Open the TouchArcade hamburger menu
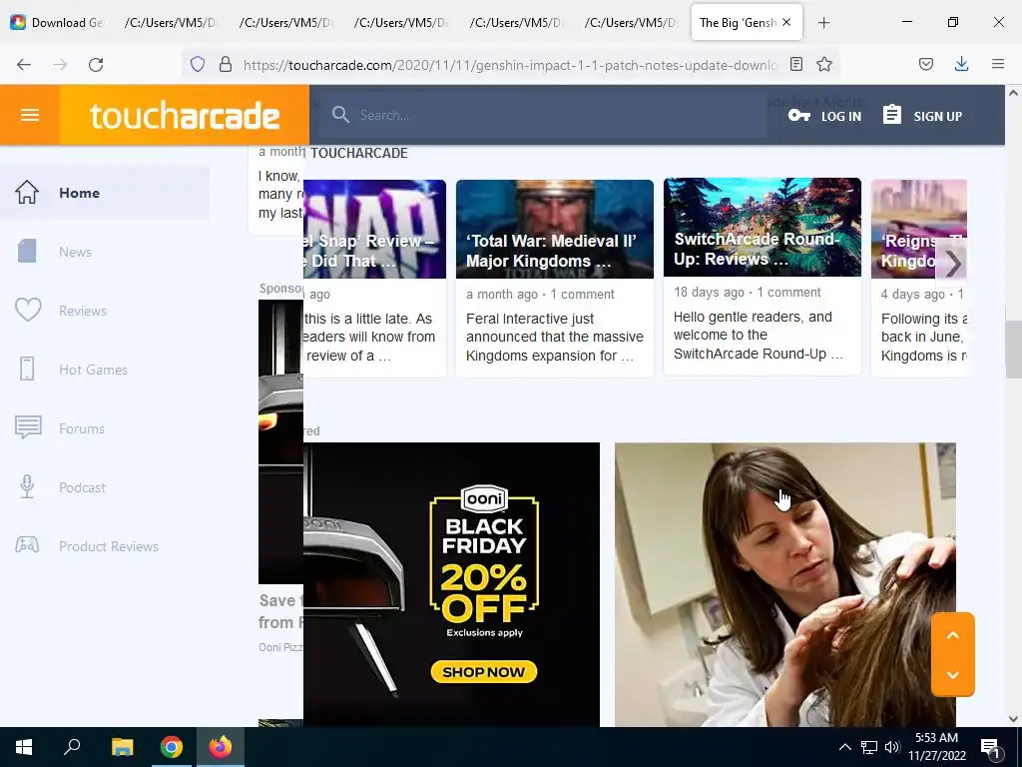 point(30,116)
